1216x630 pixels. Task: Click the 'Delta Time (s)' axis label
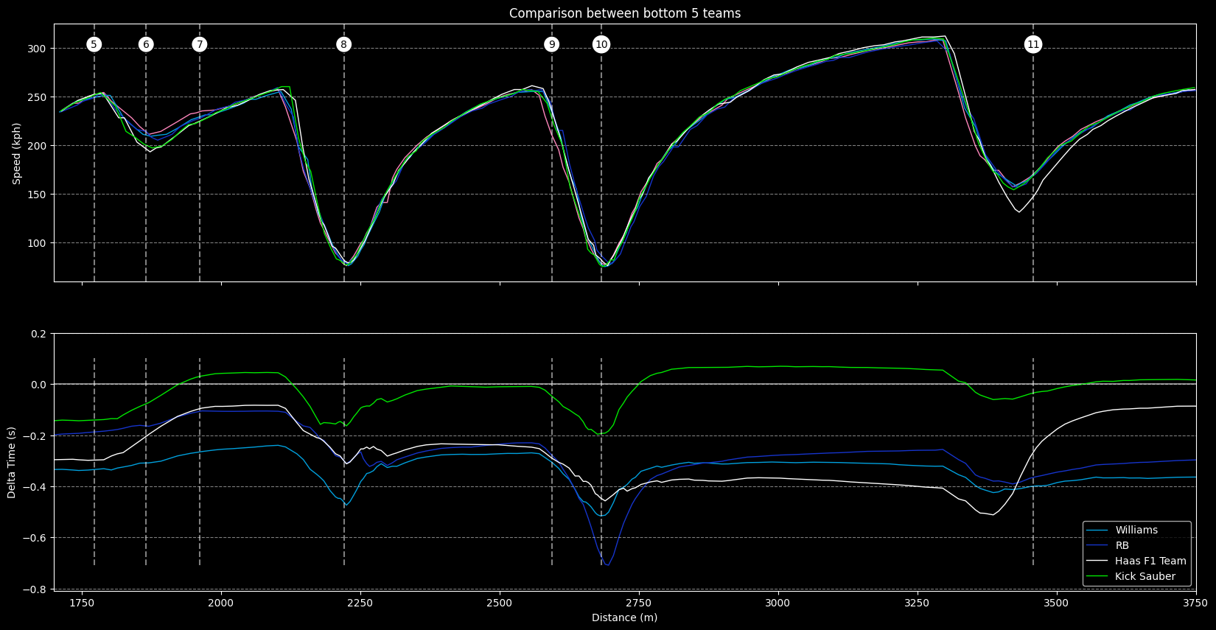[12, 462]
